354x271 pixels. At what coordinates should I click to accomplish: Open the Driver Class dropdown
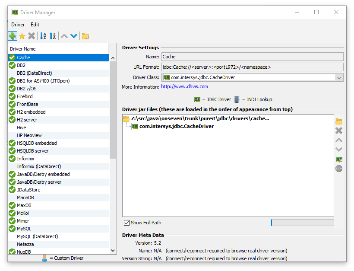pos(339,78)
